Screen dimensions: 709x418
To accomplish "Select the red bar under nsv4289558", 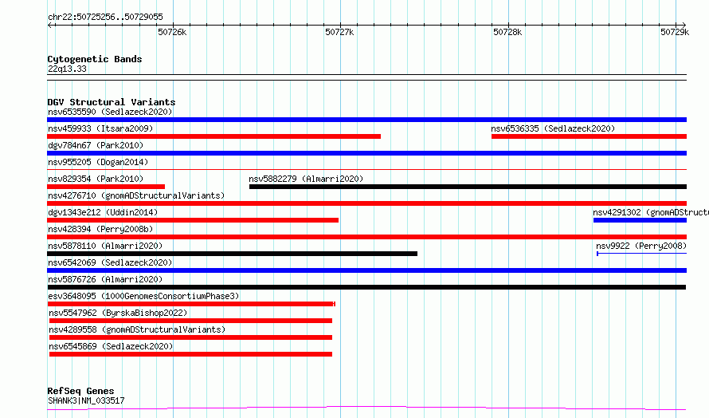I will (190, 337).
